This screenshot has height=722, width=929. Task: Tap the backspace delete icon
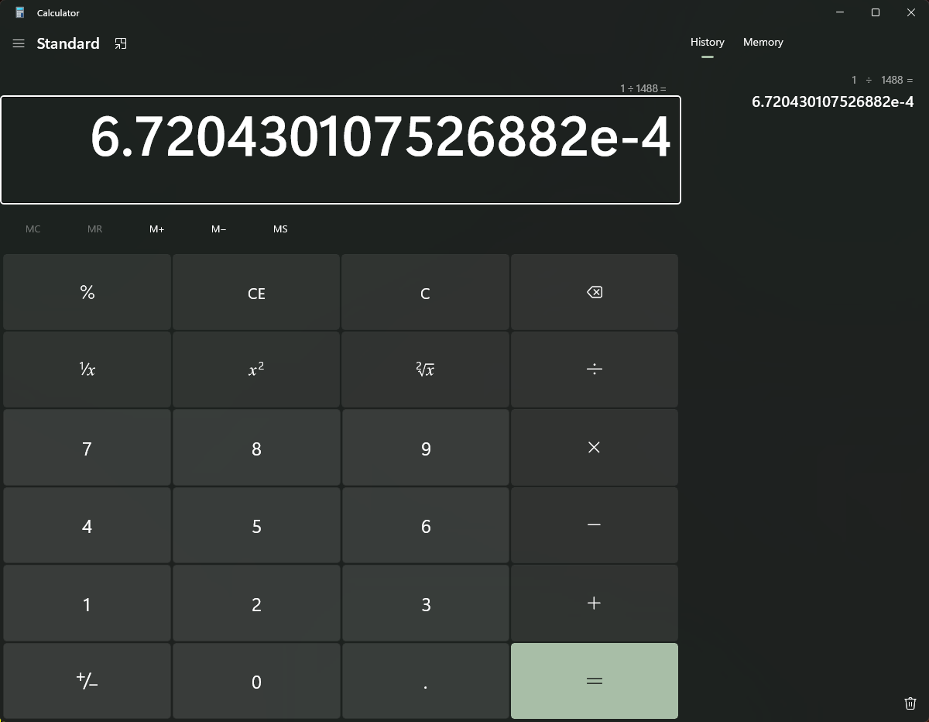coord(595,292)
